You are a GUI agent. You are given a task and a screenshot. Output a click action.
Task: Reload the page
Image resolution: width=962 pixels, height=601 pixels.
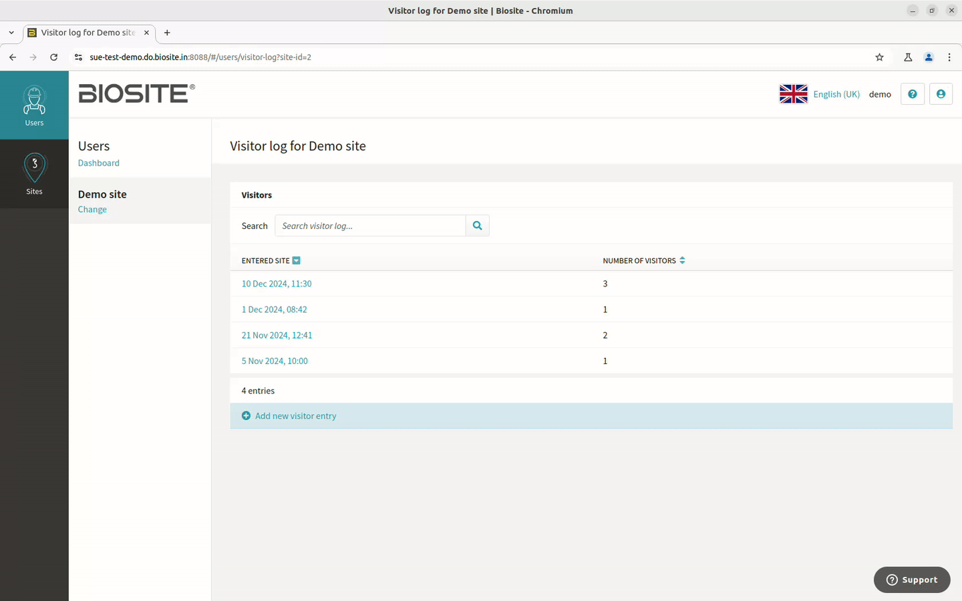[54, 57]
